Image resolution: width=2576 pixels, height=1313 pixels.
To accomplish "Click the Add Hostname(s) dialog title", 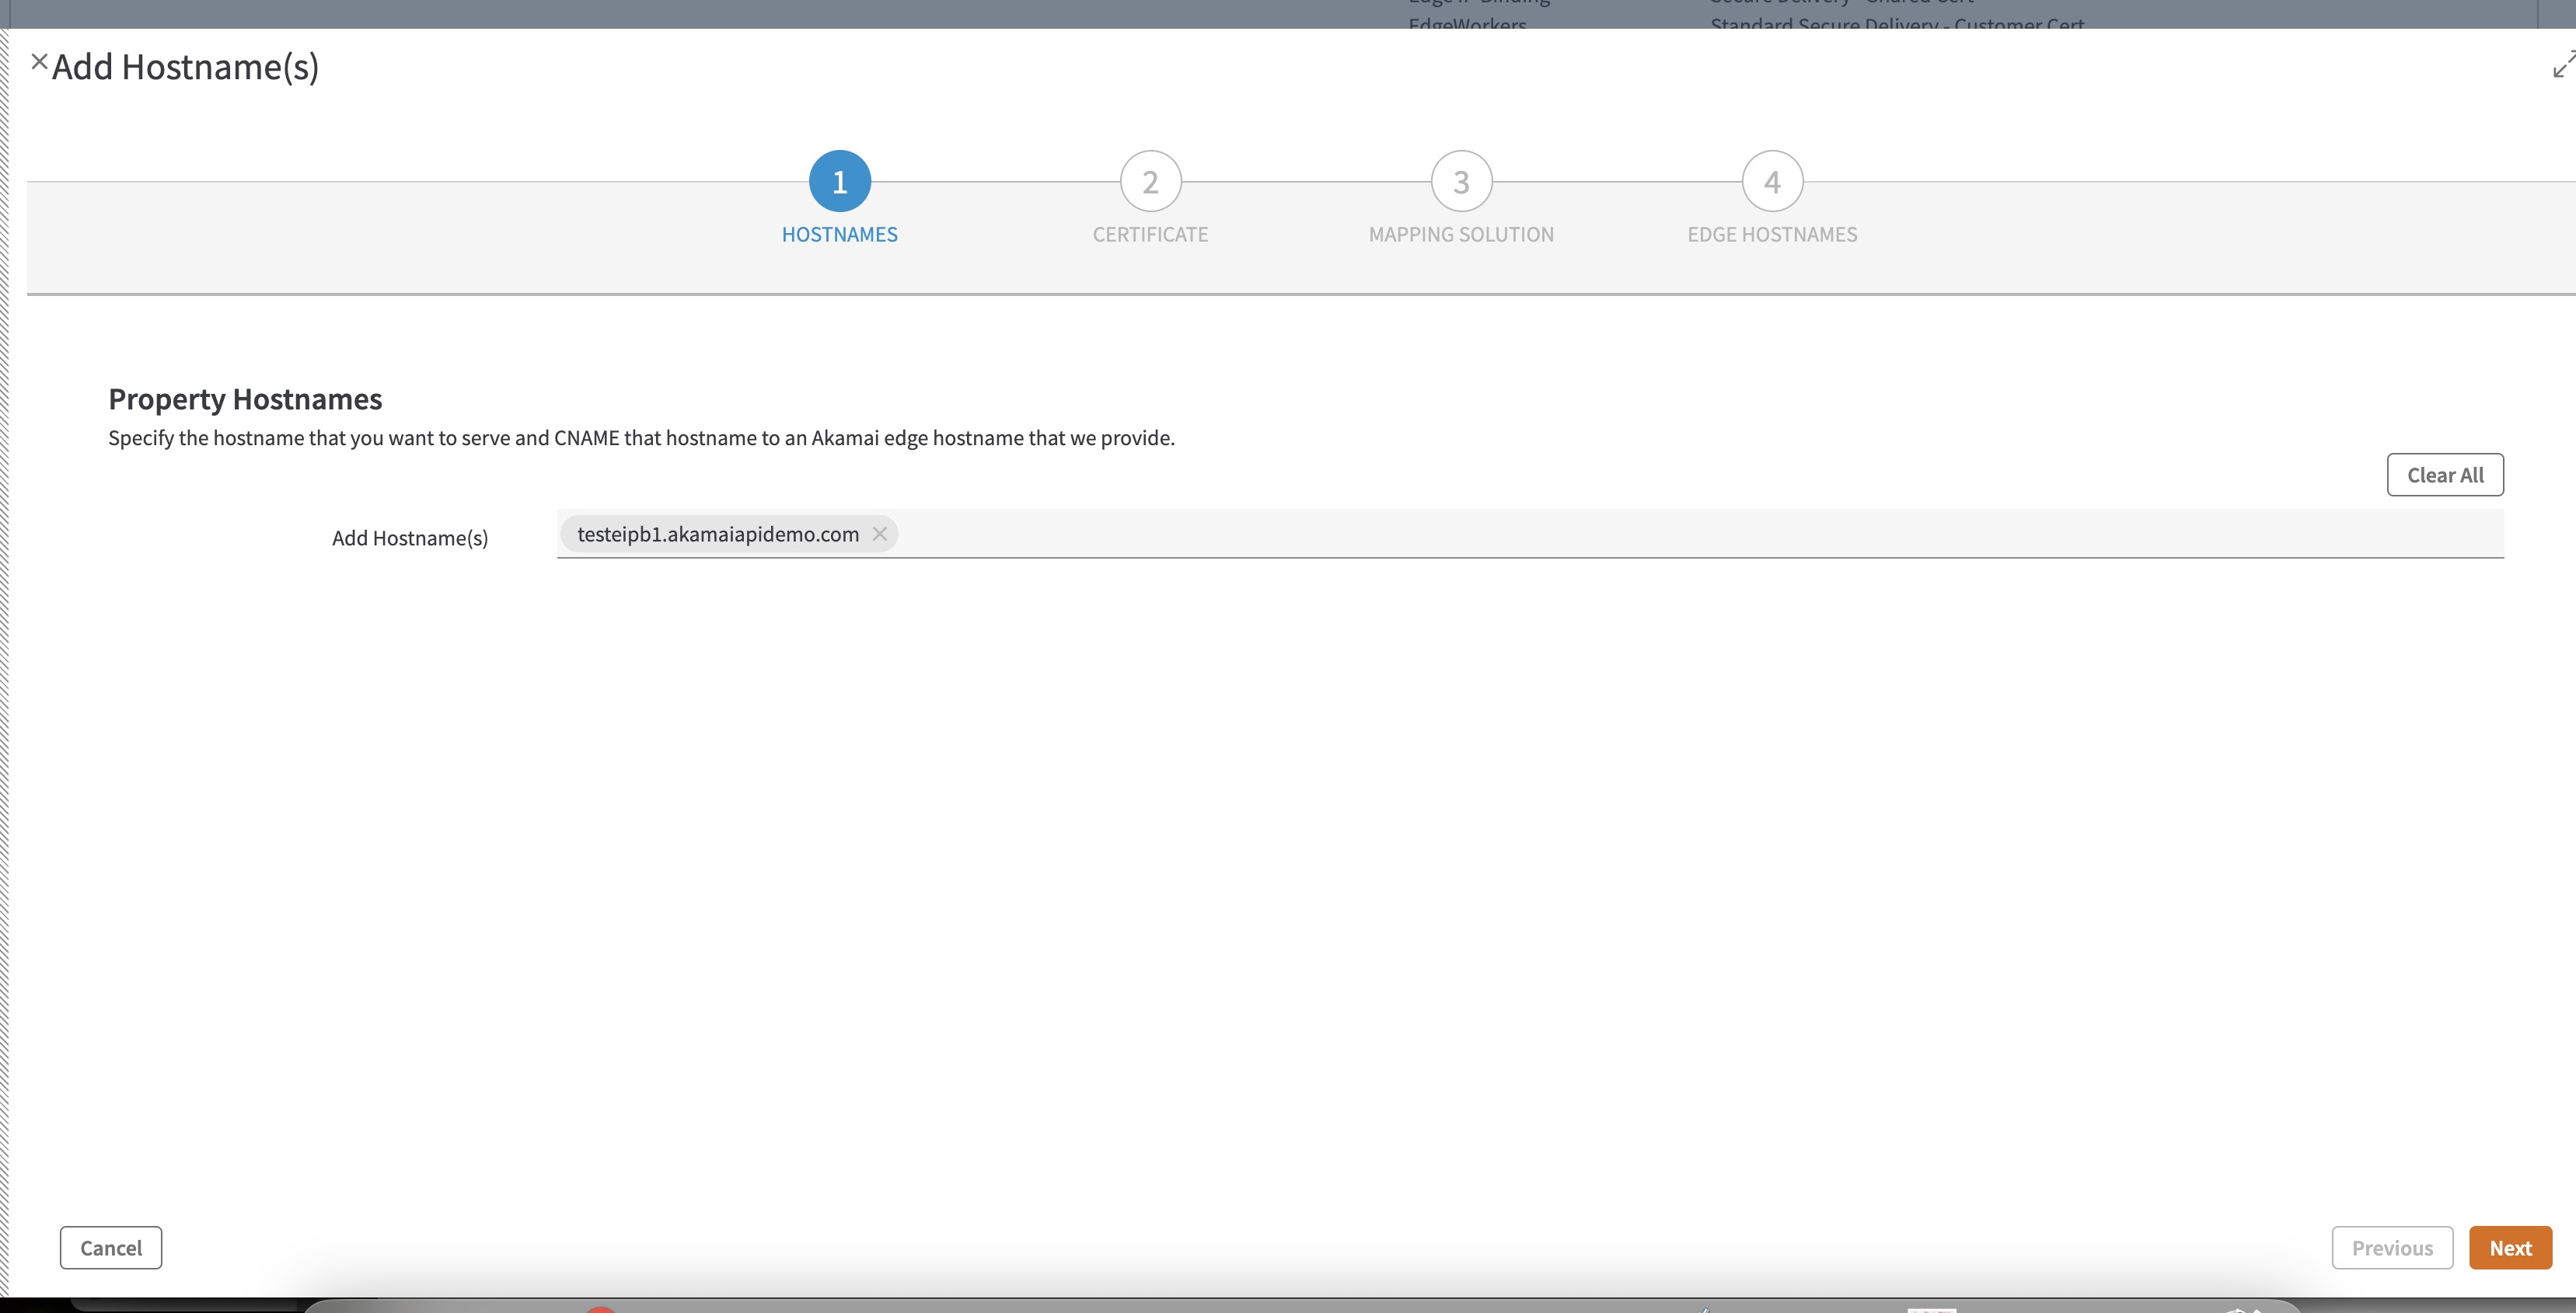I will (x=186, y=67).
